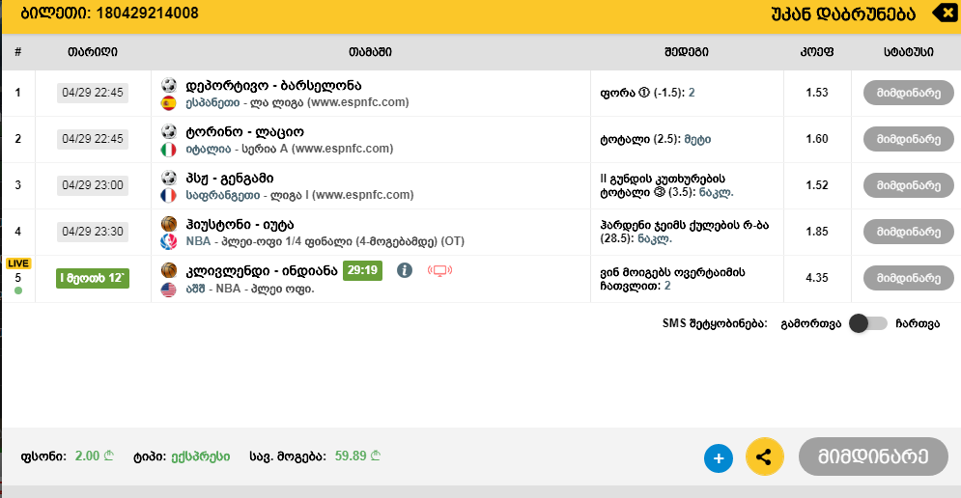Screen dimensions: 961x498
Task: Click 'გამორთვა' label next to SMS switch
Action: (x=811, y=323)
